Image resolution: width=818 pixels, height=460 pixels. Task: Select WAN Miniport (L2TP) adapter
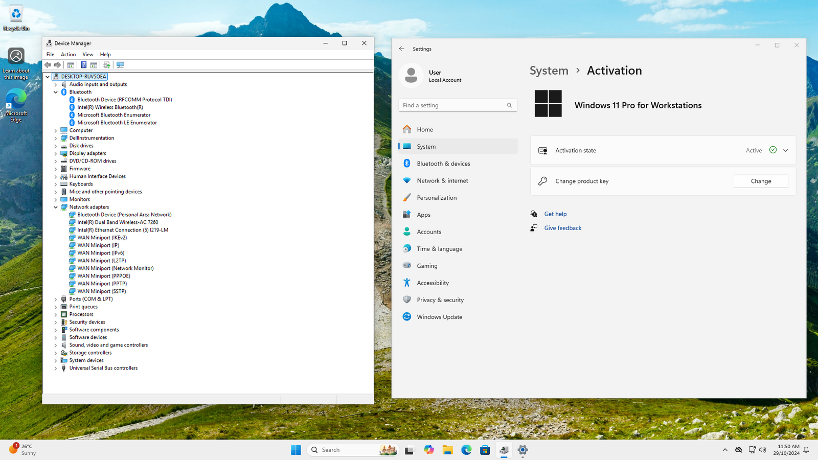tap(102, 261)
